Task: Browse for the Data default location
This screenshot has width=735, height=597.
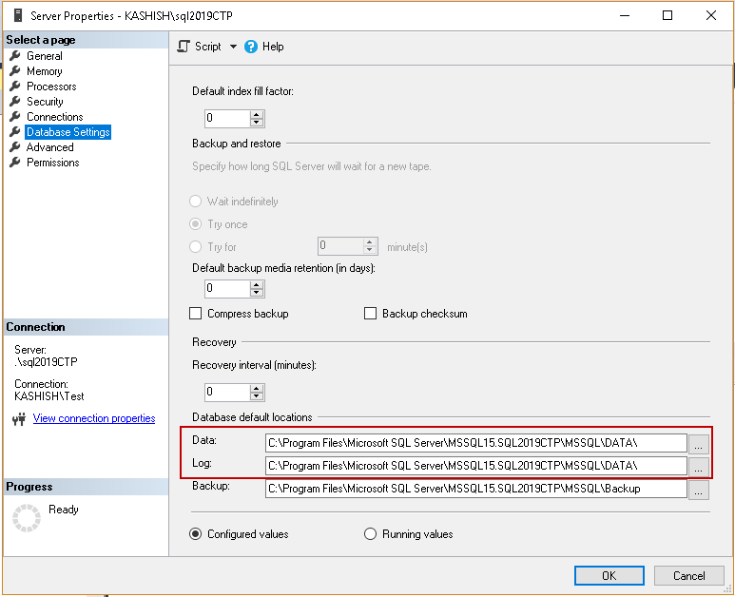Action: 699,443
